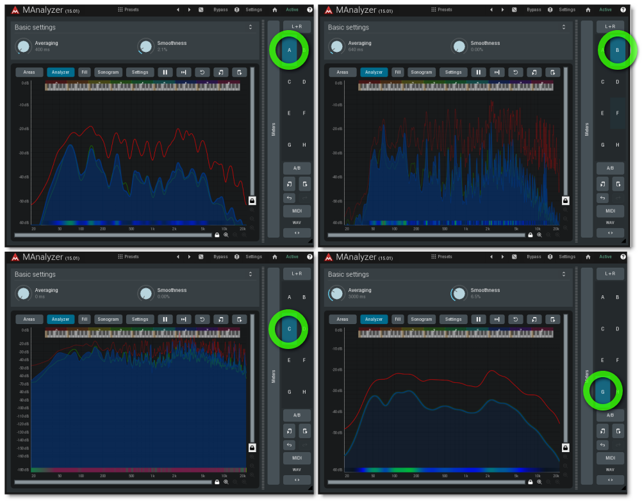Image resolution: width=642 pixels, height=504 pixels.
Task: Expand Basic settings arrows in top-left window
Action: click(251, 27)
